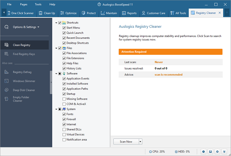
Task: Open Registry Defrag via its icon
Action: tap(6, 72)
